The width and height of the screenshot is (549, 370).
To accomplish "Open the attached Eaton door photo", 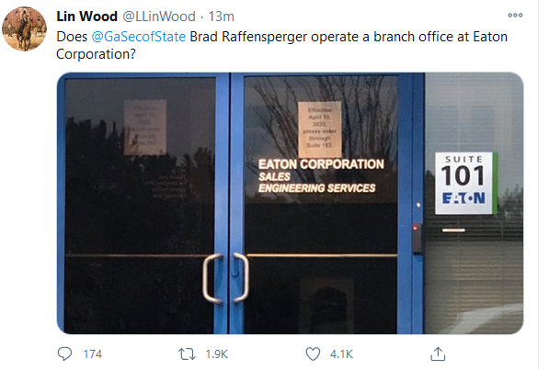I will [x=290, y=203].
